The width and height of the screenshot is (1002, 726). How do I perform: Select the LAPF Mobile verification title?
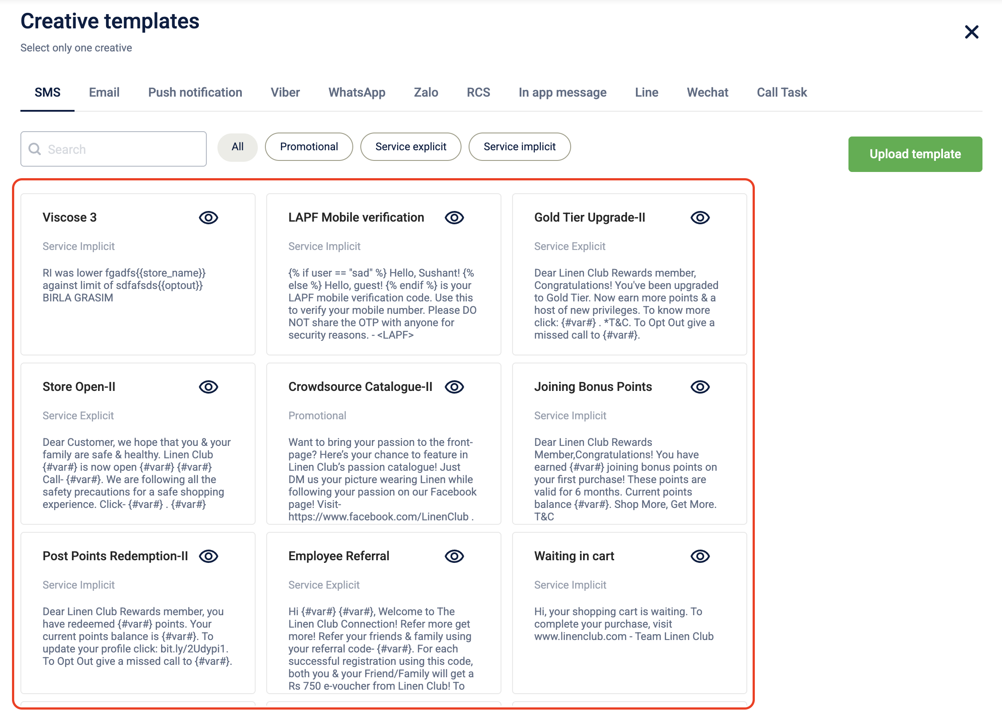(x=356, y=218)
